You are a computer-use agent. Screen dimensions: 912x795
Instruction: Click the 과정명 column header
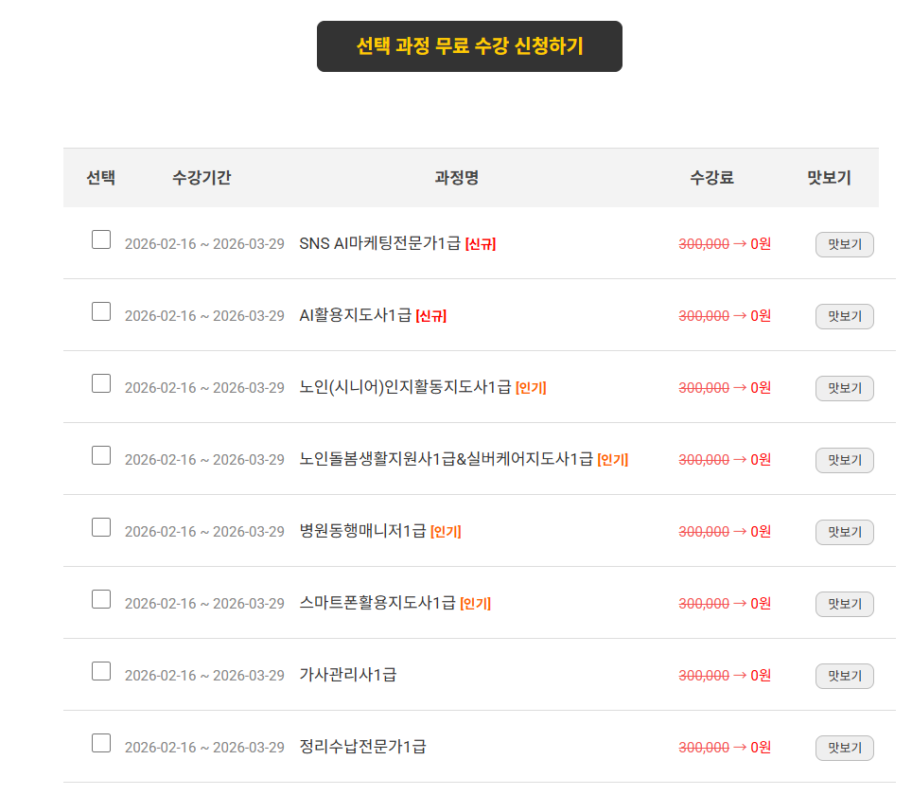click(x=456, y=178)
